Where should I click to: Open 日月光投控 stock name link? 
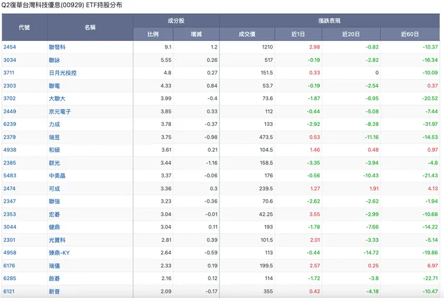pyautogui.click(x=62, y=73)
